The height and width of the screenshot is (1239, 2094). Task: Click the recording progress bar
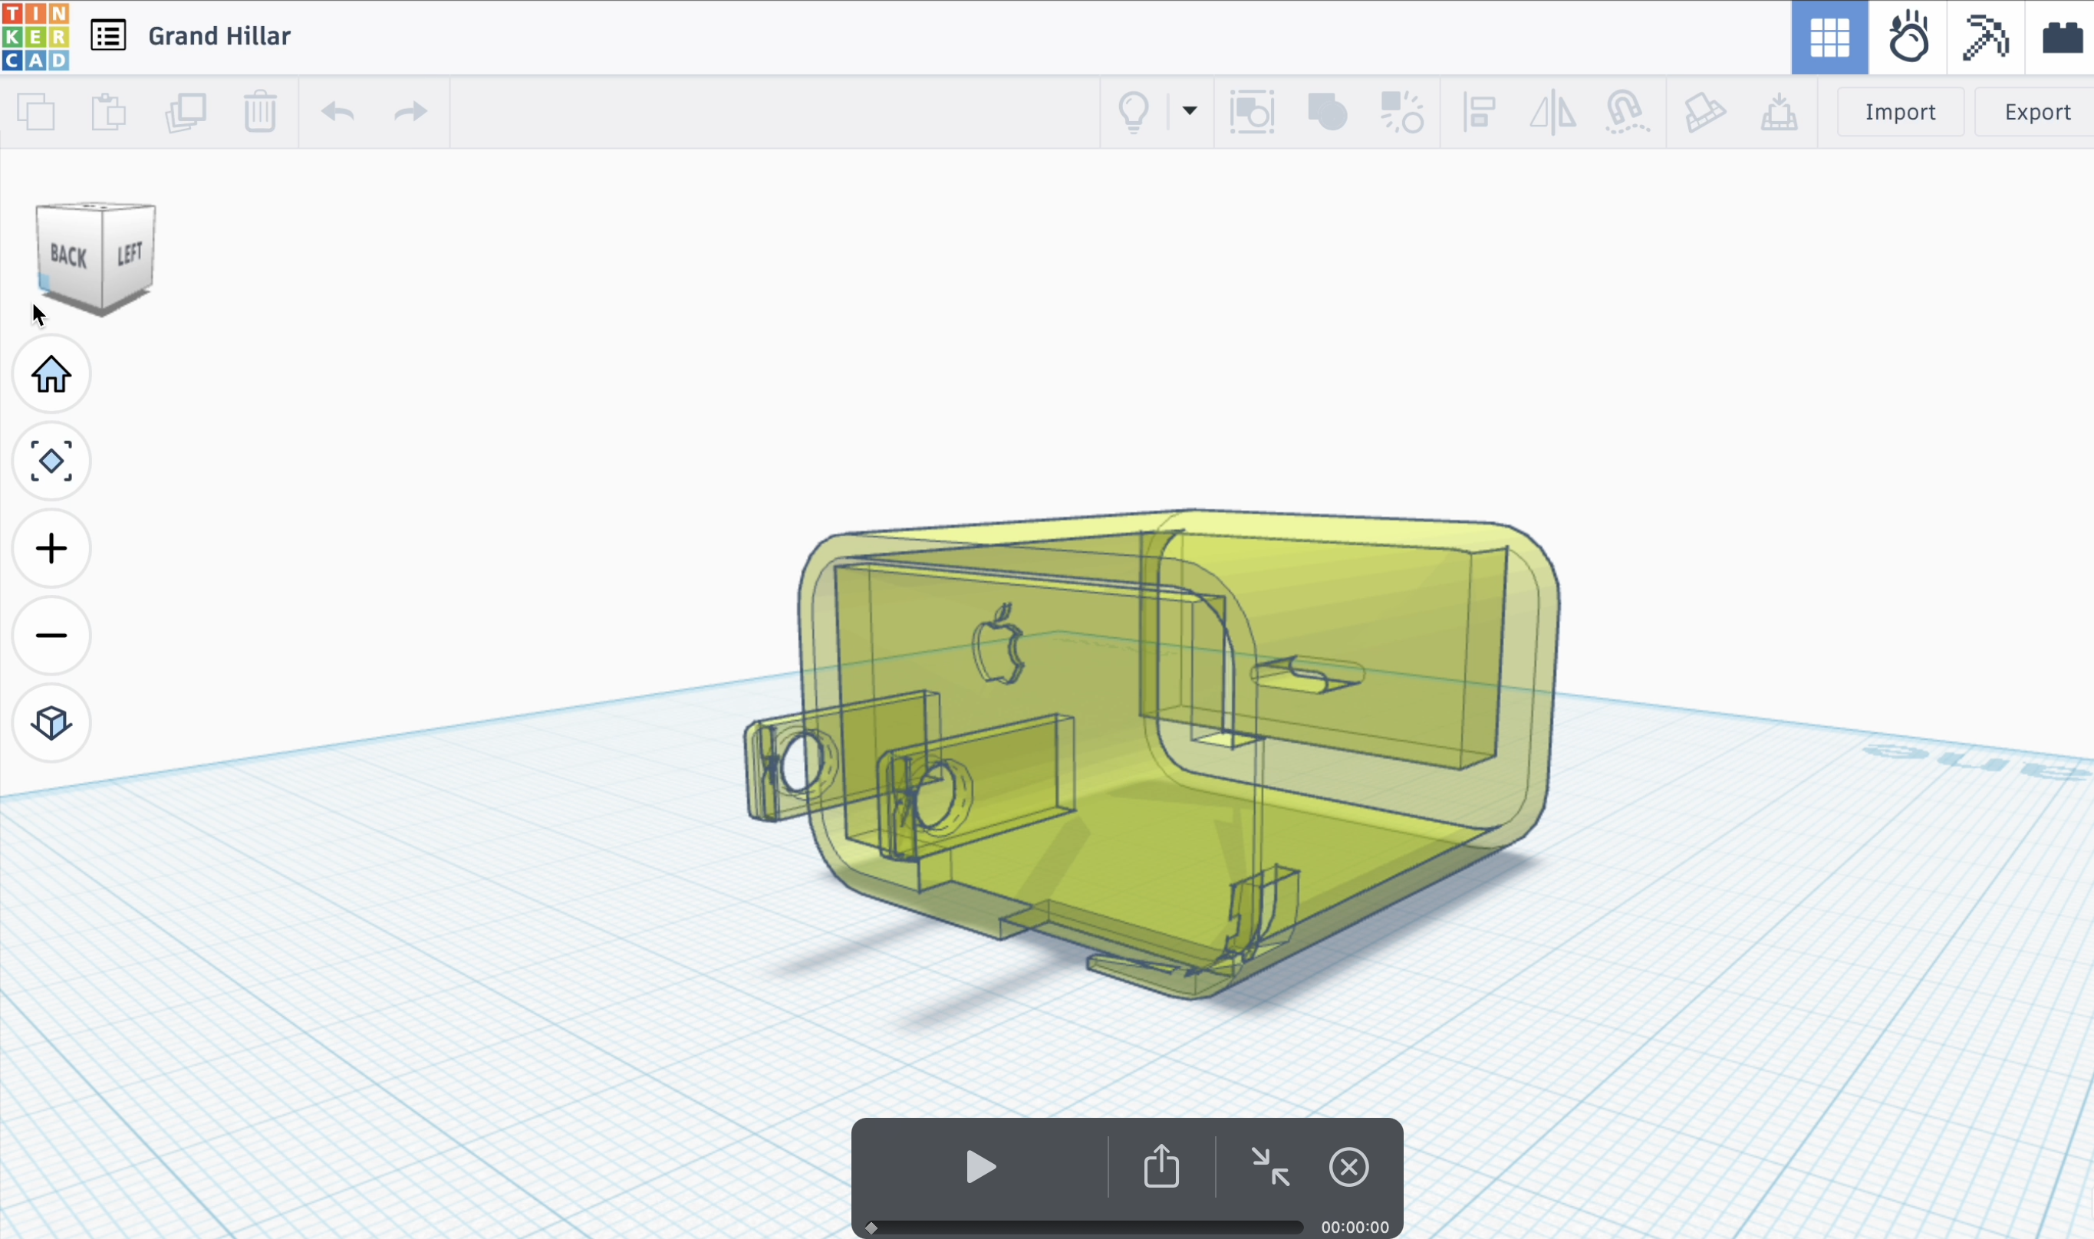pos(1086,1227)
